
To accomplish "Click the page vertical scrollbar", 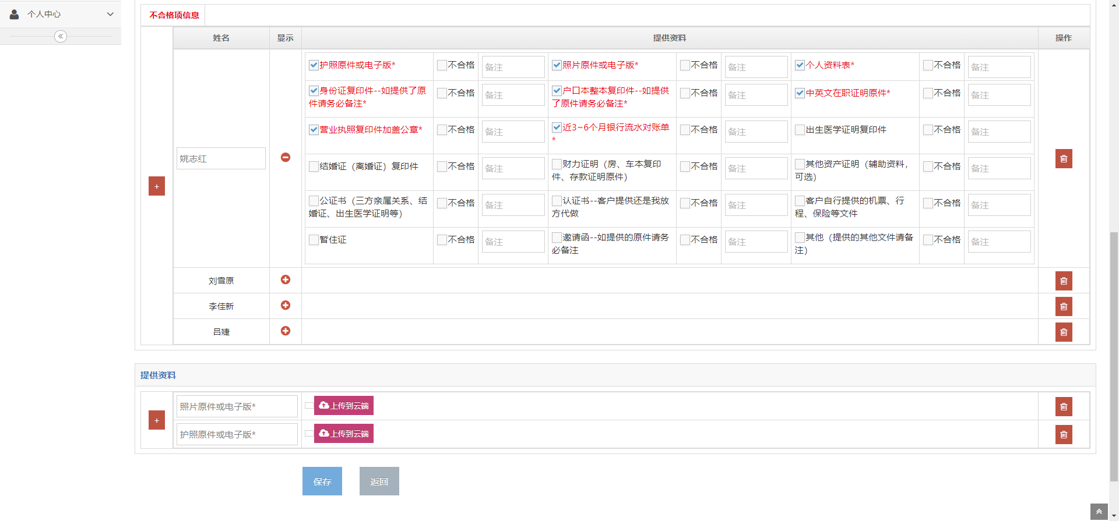I will 1114,356.
